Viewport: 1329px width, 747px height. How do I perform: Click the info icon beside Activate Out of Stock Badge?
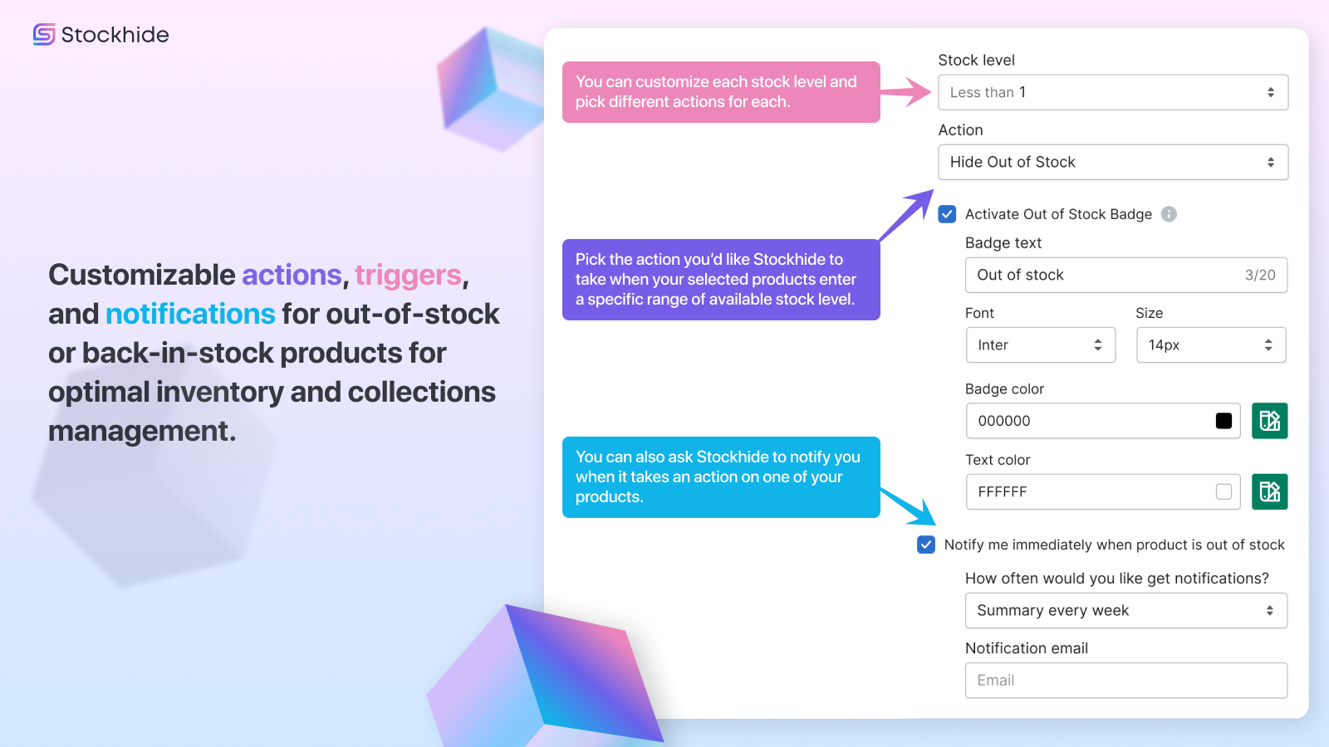pyautogui.click(x=1170, y=214)
